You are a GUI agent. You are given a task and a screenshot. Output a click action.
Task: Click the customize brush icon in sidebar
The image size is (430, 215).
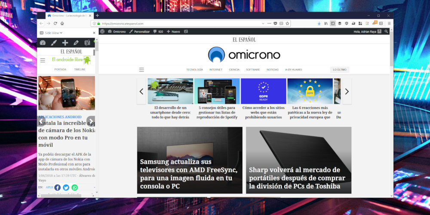(x=54, y=43)
